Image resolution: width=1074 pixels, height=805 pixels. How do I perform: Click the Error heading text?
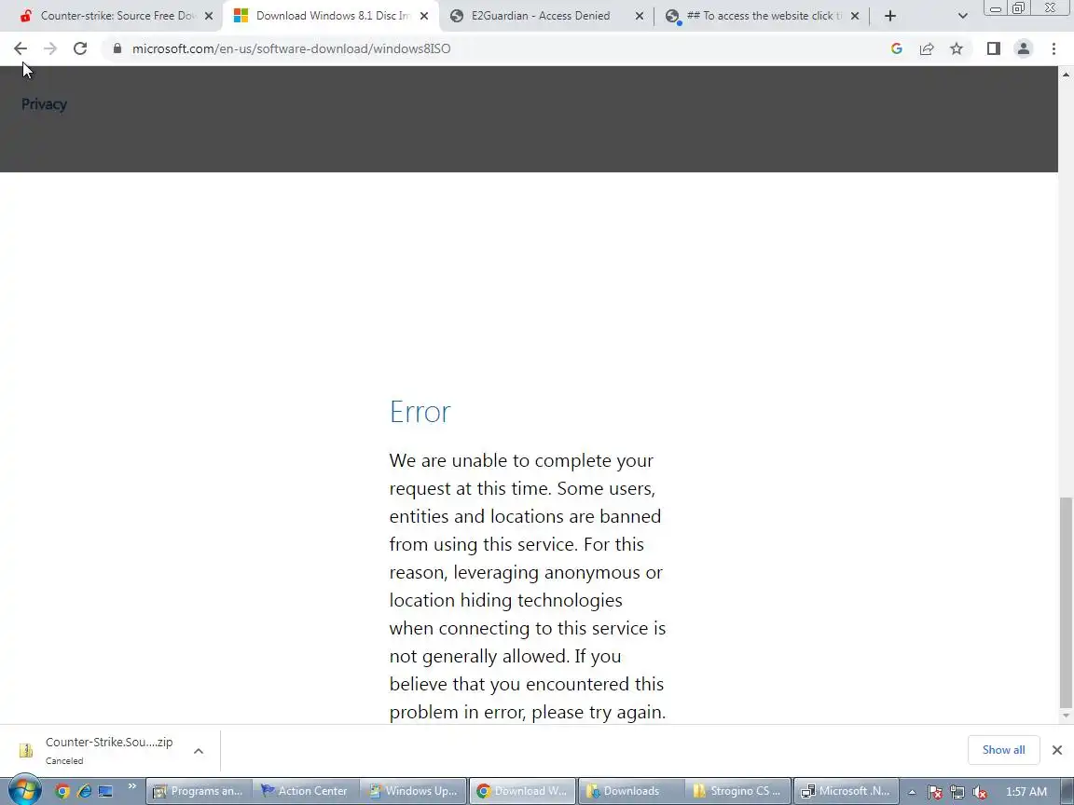click(x=420, y=412)
